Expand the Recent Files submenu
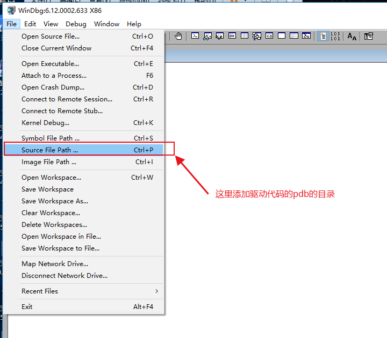 pos(84,291)
